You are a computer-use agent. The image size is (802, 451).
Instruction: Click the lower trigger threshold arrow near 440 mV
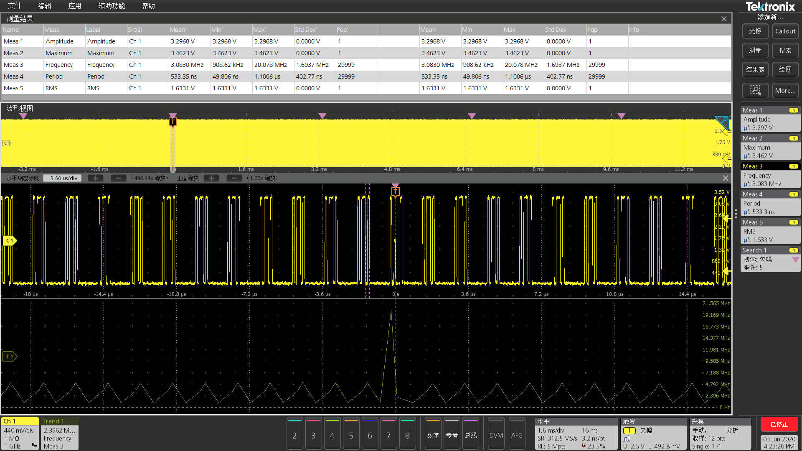pos(727,271)
